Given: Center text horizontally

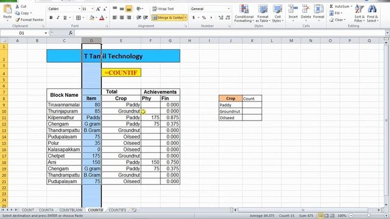Looking at the screenshot, I should (122, 18).
